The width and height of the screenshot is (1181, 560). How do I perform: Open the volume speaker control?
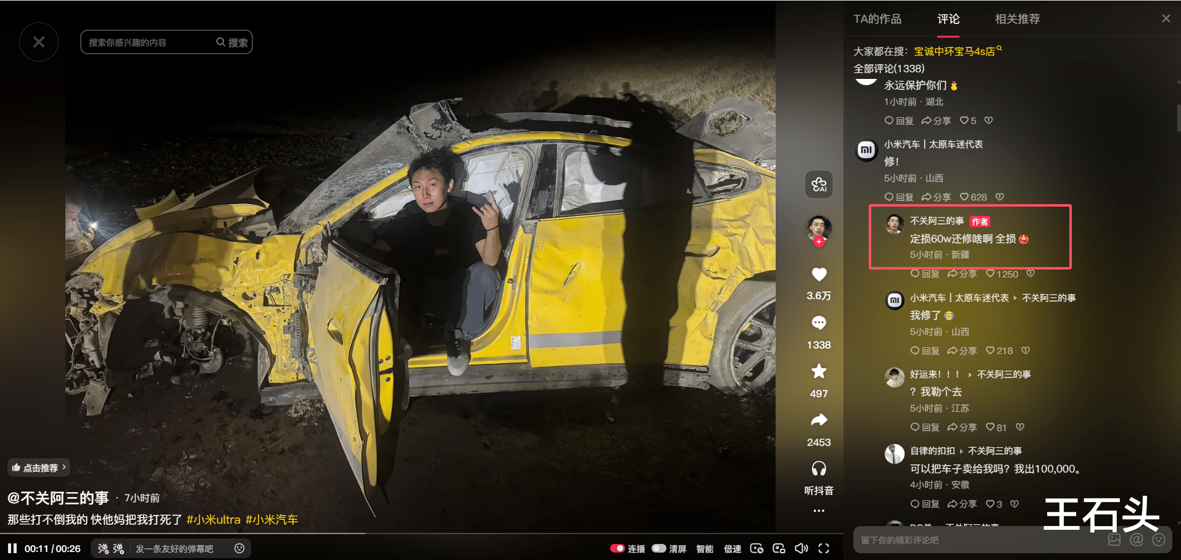pyautogui.click(x=801, y=548)
